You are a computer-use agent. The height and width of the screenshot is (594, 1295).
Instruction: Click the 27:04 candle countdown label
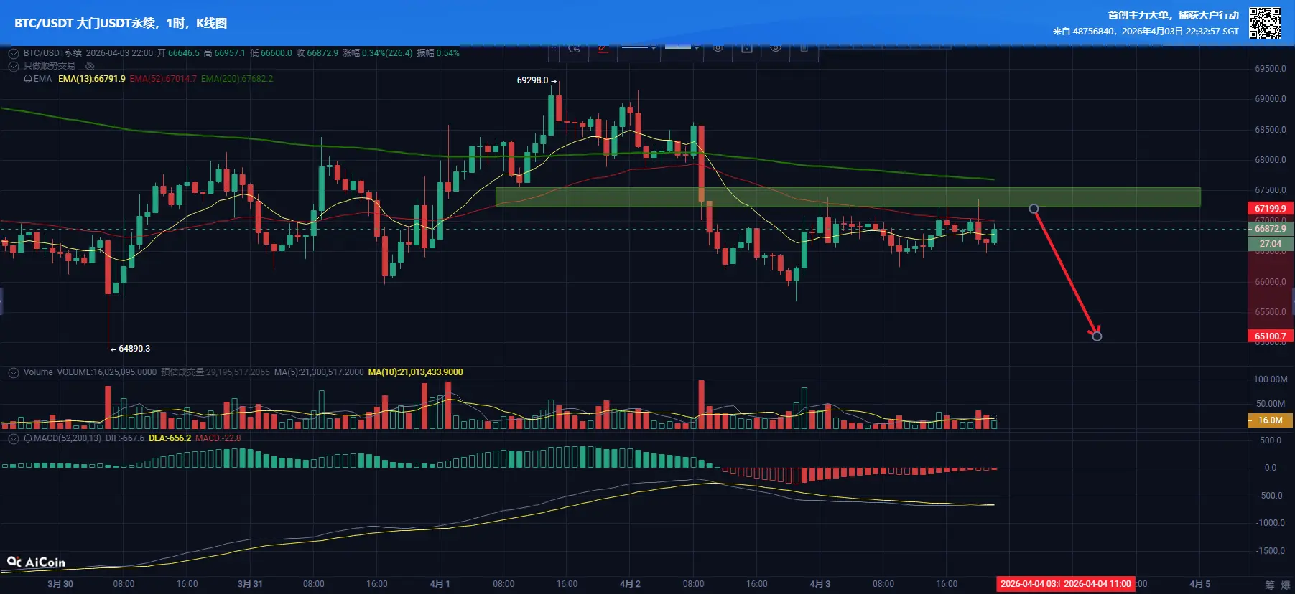click(1271, 244)
